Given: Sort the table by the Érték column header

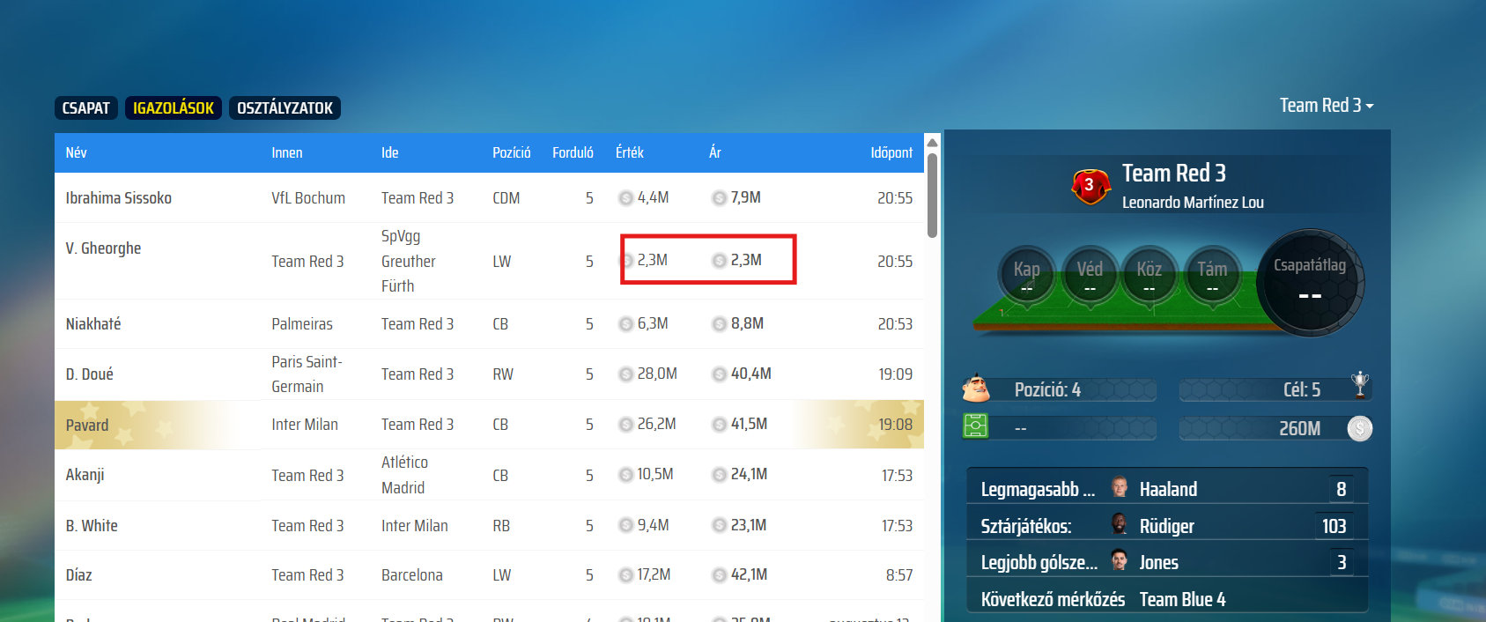Looking at the screenshot, I should (629, 152).
